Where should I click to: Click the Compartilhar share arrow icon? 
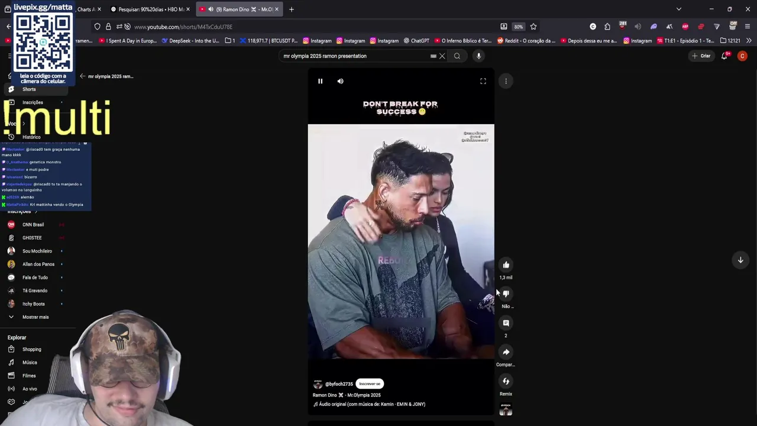506,352
